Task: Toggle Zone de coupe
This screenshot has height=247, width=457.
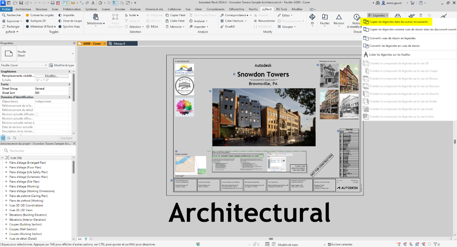Action: click(70, 21)
